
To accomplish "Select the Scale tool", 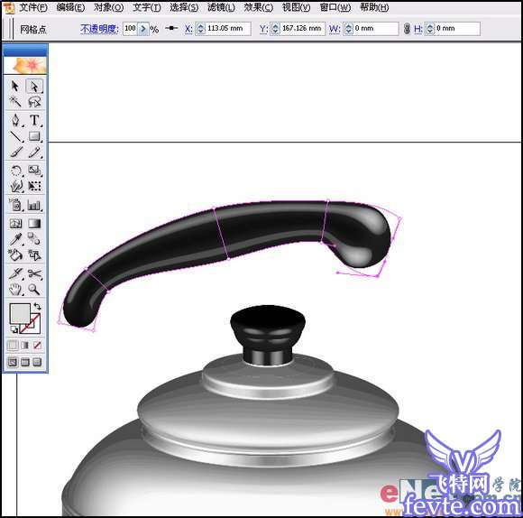I will pos(34,171).
